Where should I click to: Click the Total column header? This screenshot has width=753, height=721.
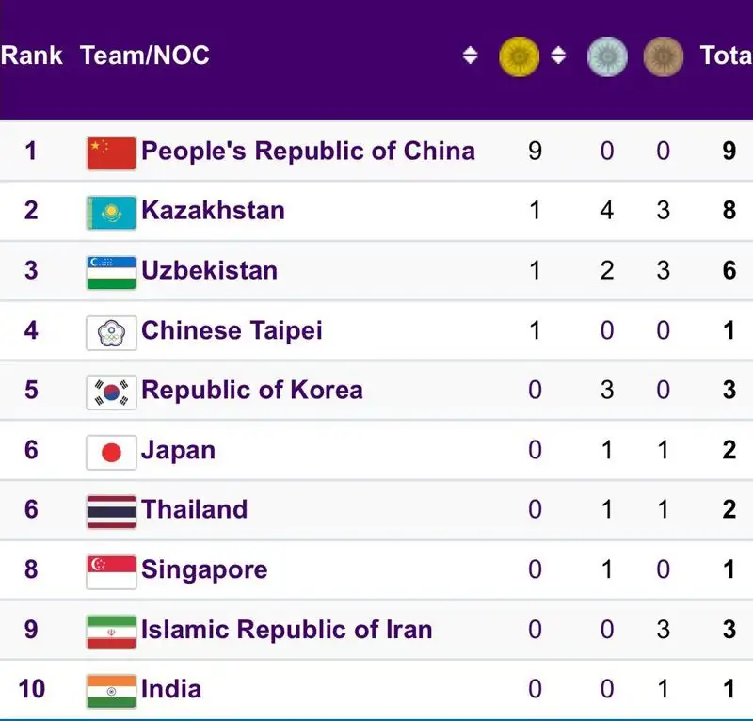pos(726,56)
